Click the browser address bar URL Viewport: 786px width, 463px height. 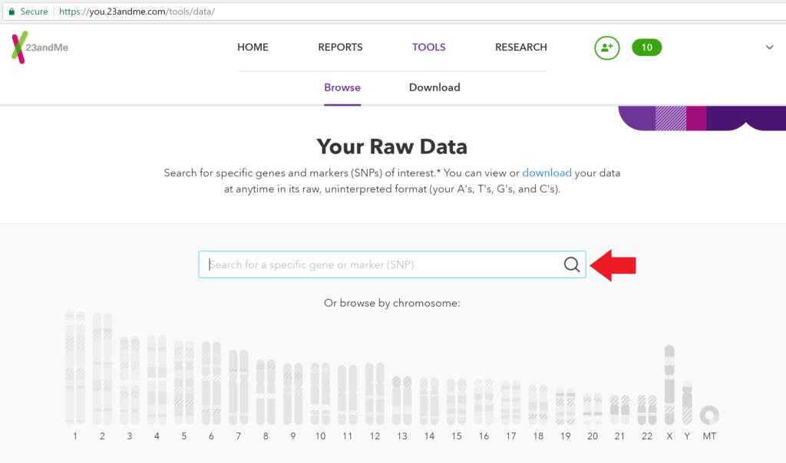tap(137, 11)
